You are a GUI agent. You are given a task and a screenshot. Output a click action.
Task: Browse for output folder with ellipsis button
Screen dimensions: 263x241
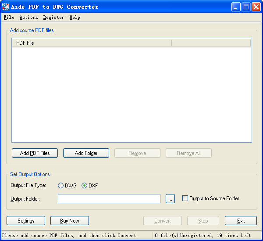coord(170,199)
